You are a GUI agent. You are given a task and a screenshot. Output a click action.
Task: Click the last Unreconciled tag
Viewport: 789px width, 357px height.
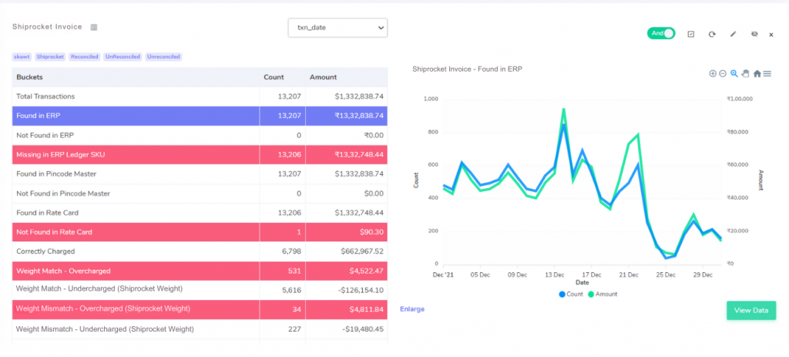(163, 57)
